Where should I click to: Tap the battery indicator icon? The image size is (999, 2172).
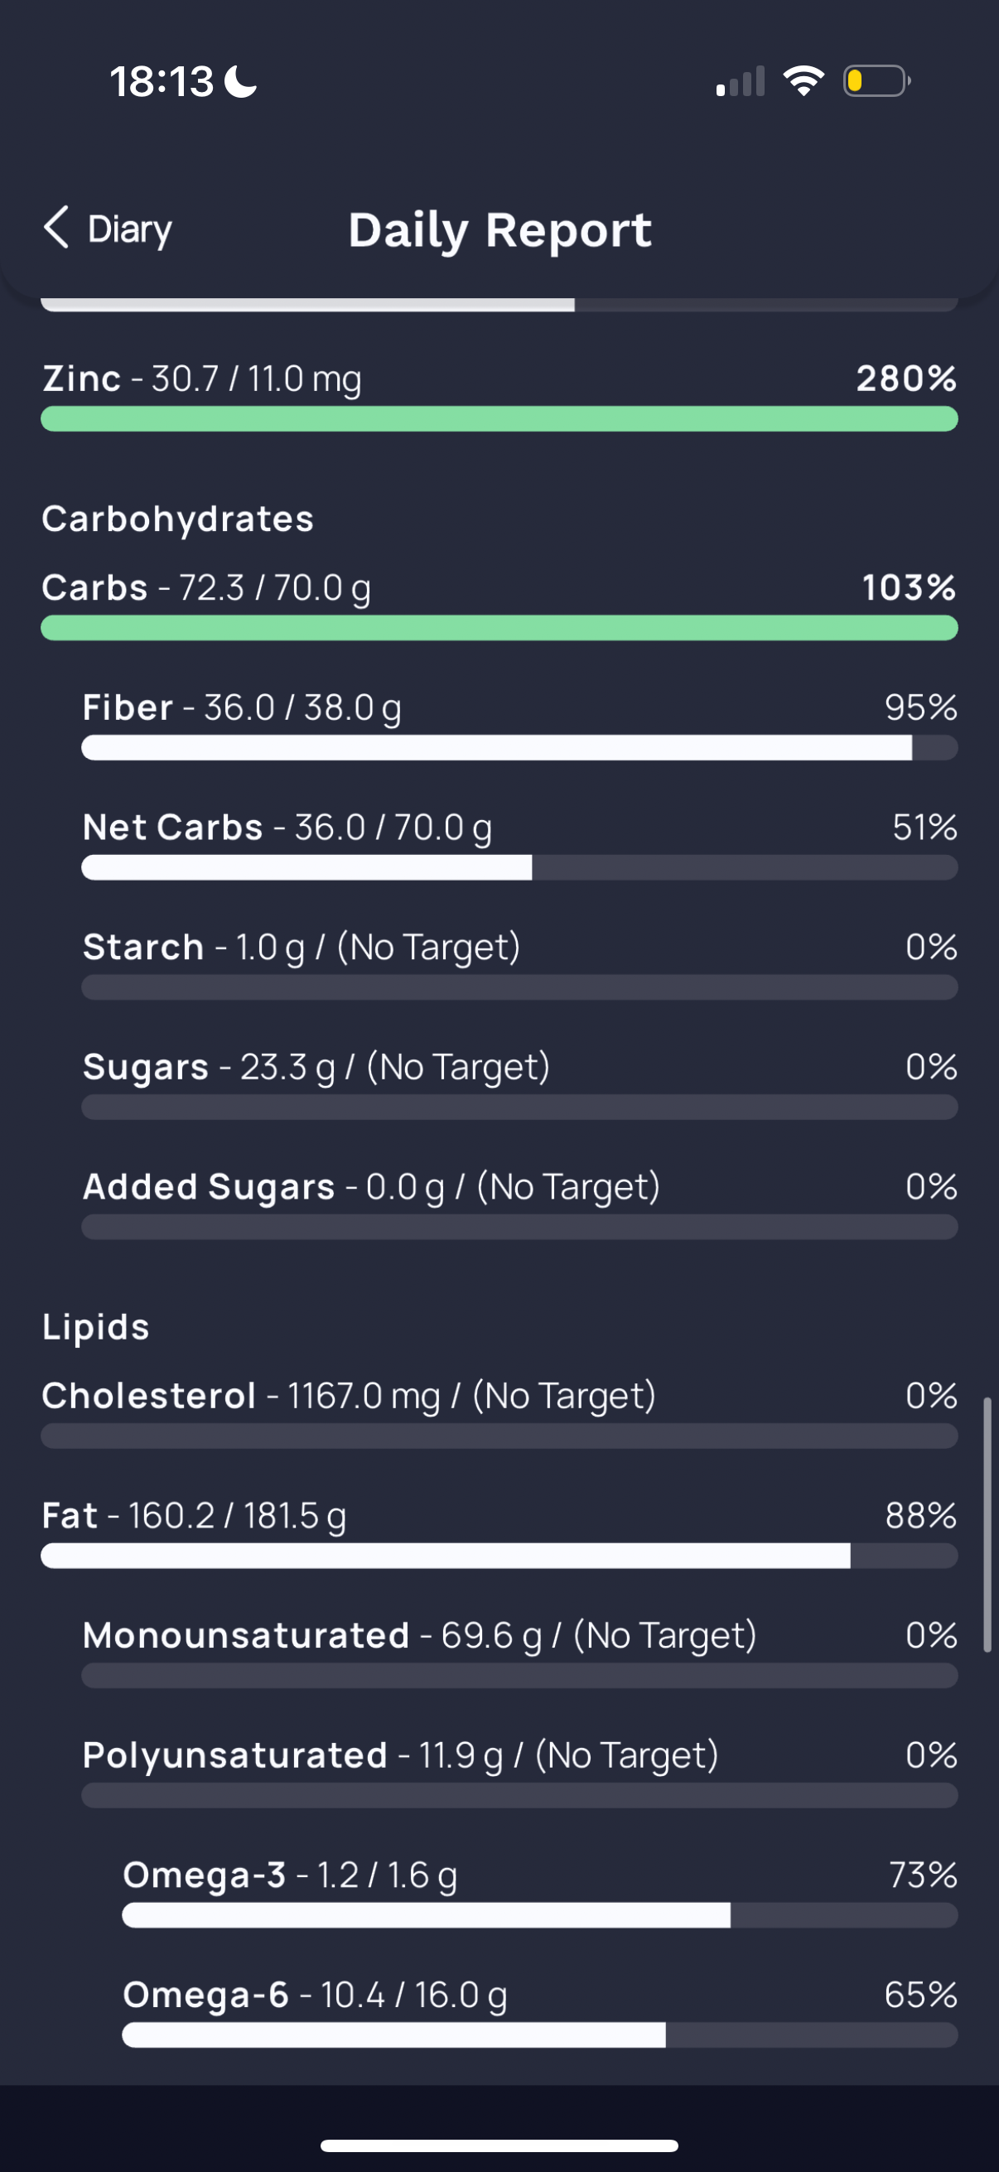pos(876,81)
